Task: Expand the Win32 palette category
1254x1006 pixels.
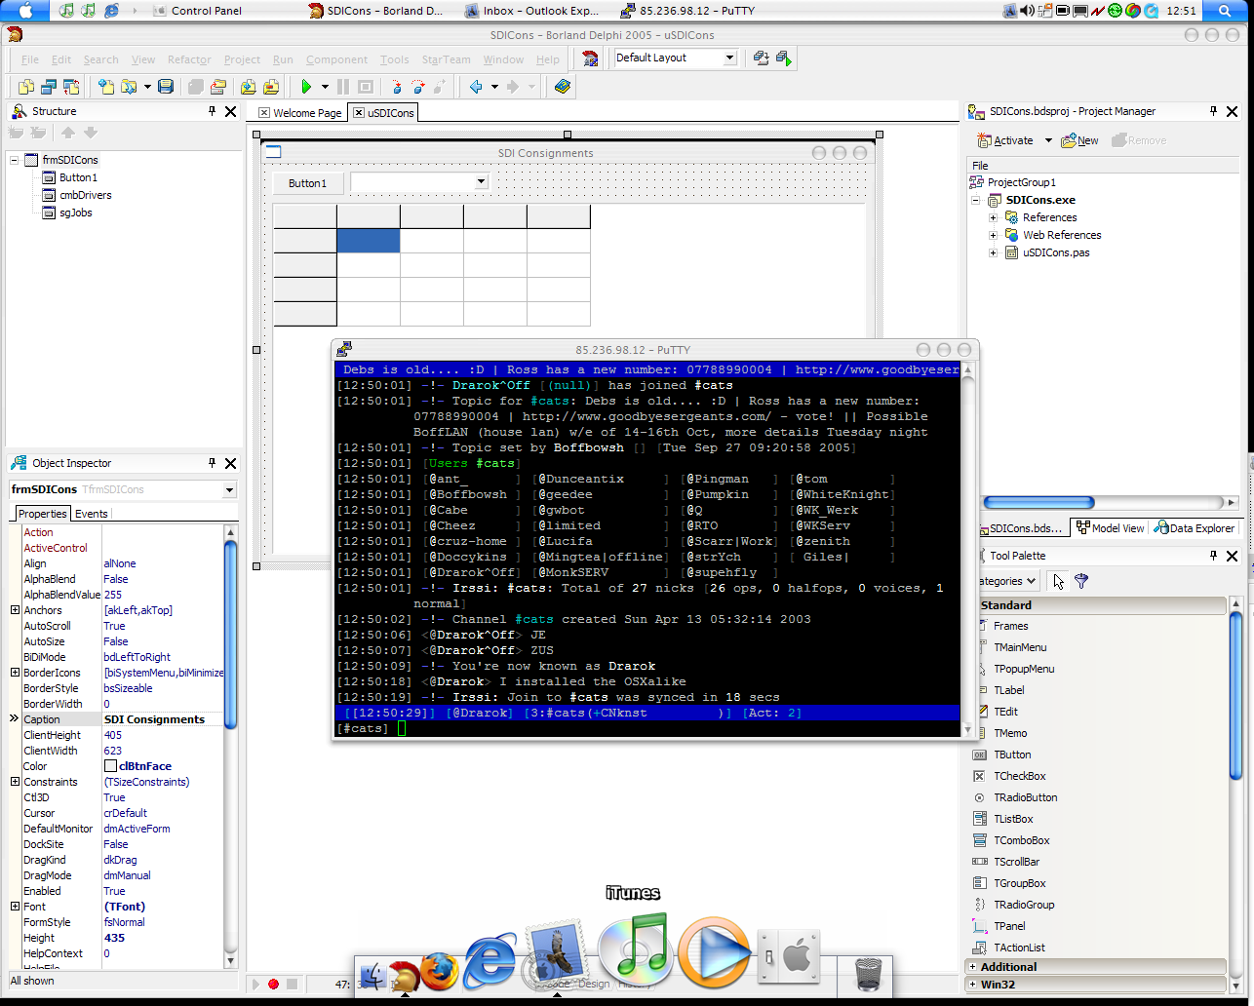Action: click(x=973, y=985)
